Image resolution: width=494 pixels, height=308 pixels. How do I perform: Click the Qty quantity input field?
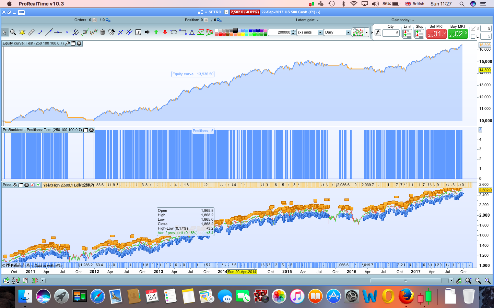(391, 33)
